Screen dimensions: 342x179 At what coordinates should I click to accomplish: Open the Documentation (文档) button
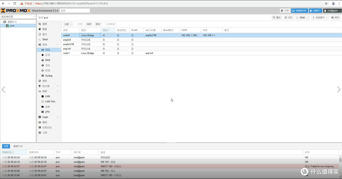[285, 11]
